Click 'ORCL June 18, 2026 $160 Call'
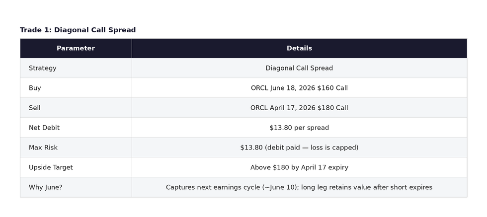This screenshot has height=217, width=487. coord(299,88)
